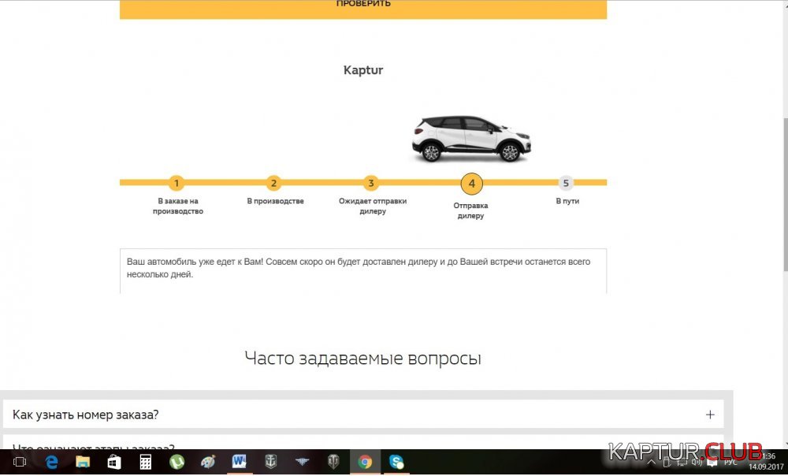Viewport: 788px width, 476px height.
Task: Launch World of Warships anchor icon
Action: pyautogui.click(x=271, y=462)
